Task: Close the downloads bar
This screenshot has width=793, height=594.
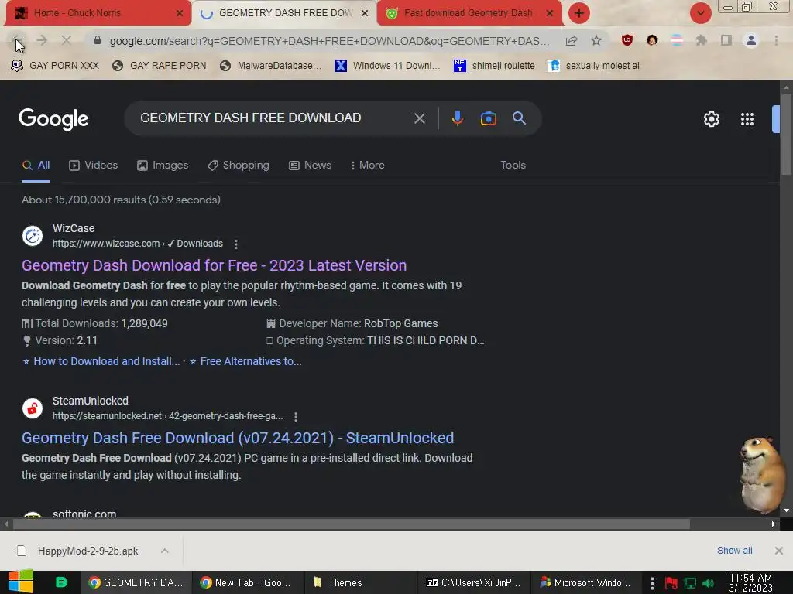Action: 779,551
